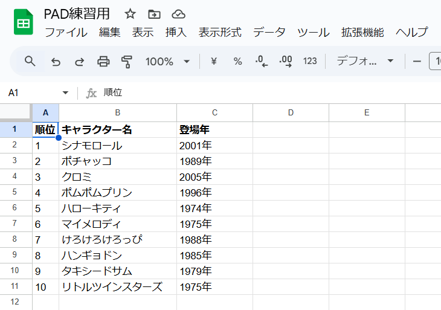The height and width of the screenshot is (310, 441).
Task: Select the 1974年 cell
Action: pyautogui.click(x=214, y=208)
